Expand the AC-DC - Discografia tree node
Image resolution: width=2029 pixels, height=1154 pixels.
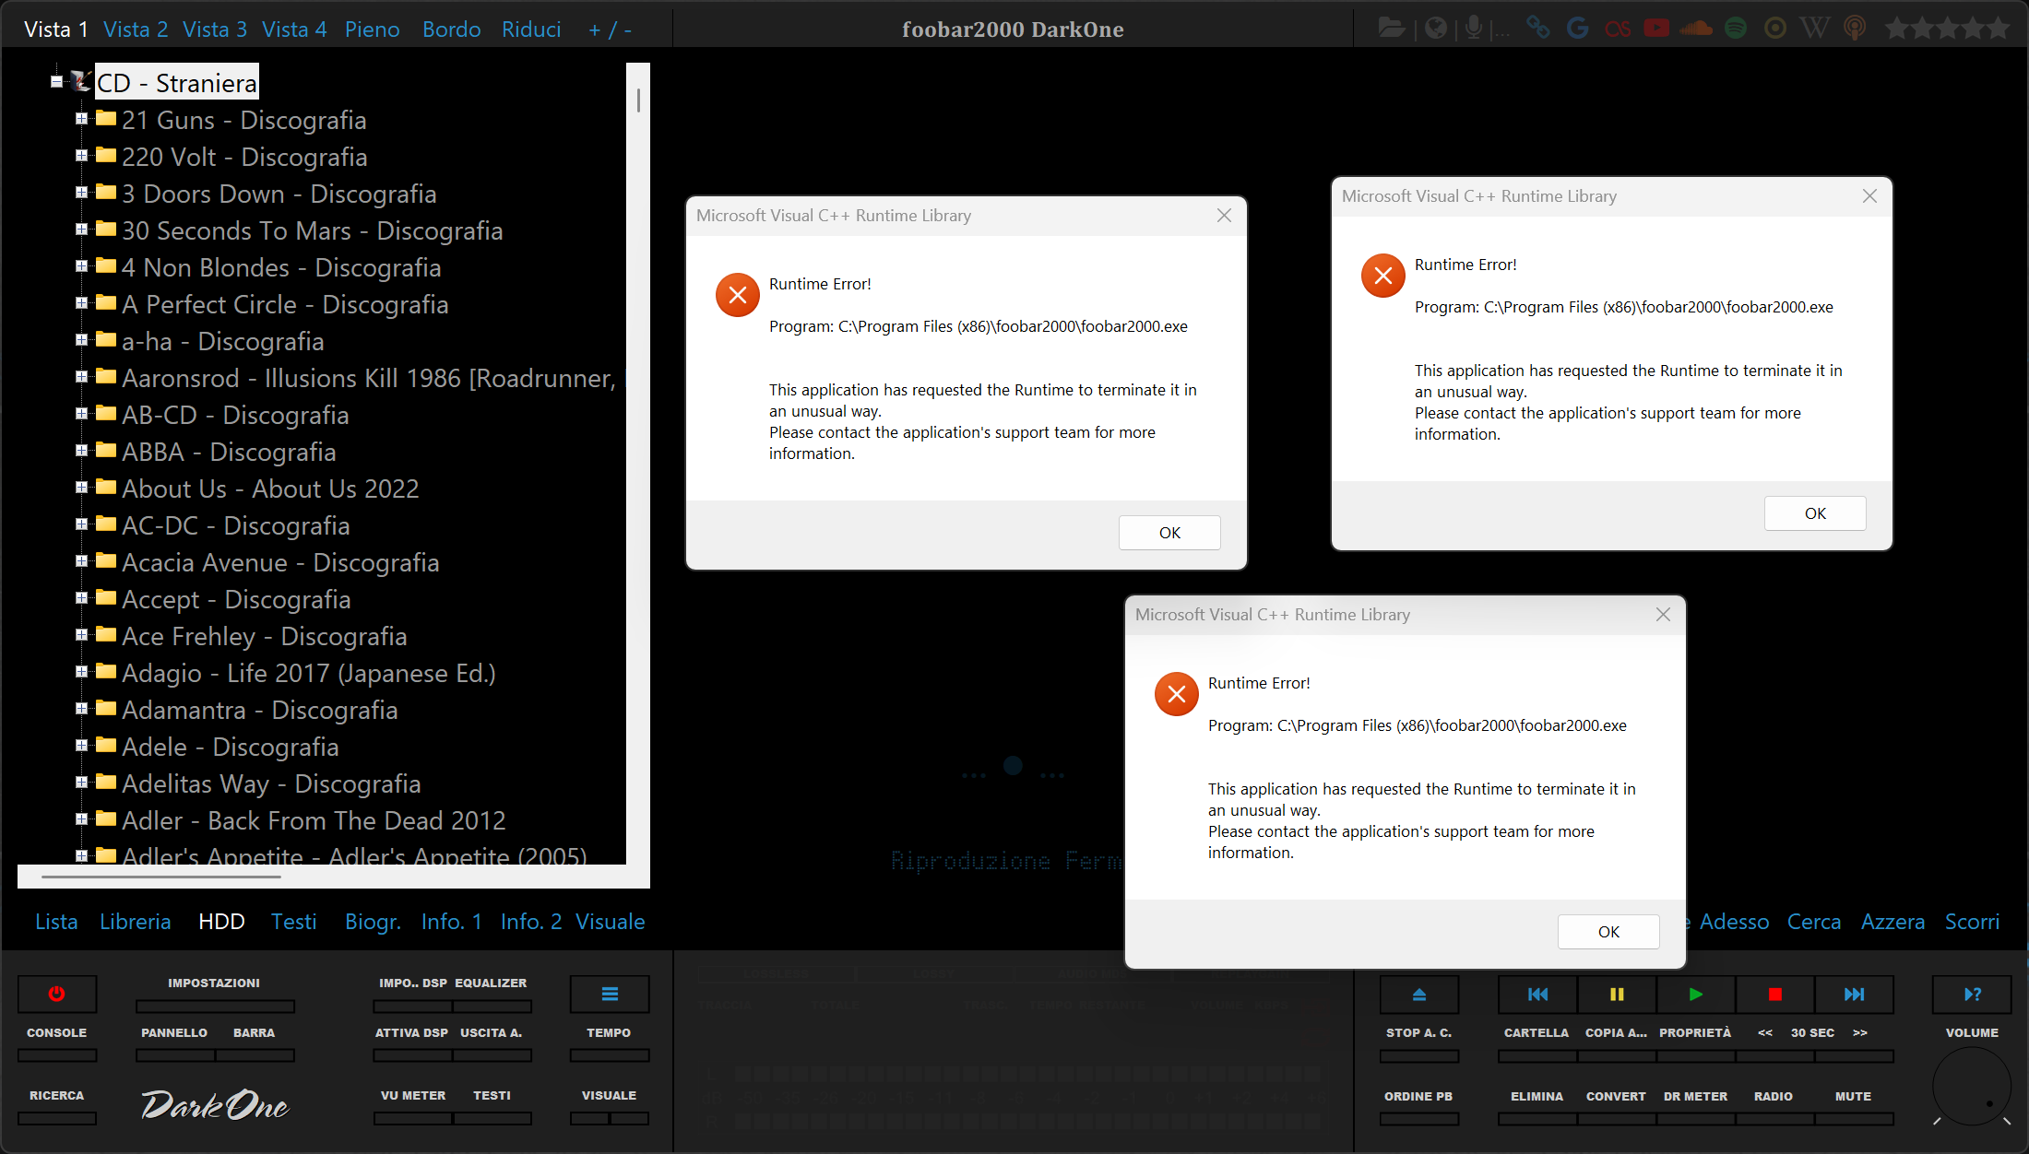[x=81, y=524]
